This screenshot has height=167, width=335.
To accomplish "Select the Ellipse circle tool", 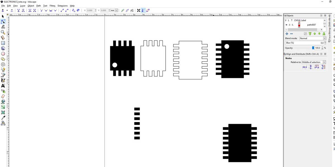I will (3, 53).
